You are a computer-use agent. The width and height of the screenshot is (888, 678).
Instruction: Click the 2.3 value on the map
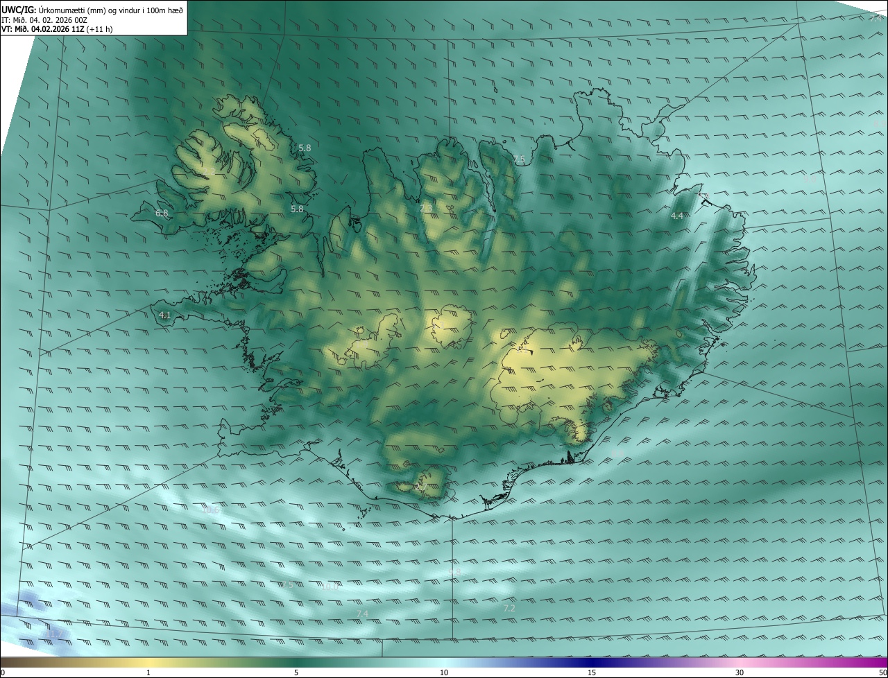tap(426, 208)
